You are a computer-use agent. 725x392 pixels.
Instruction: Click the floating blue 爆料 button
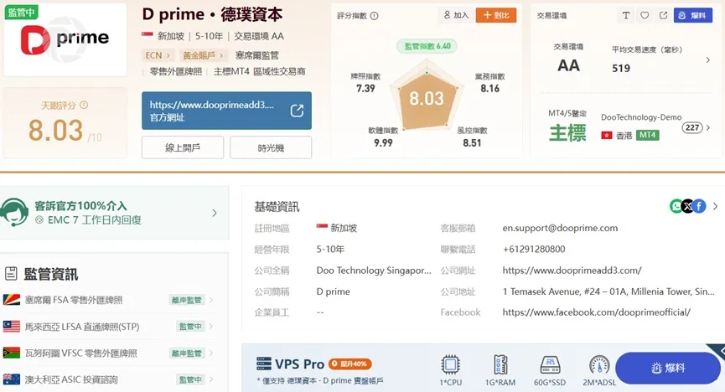point(668,368)
